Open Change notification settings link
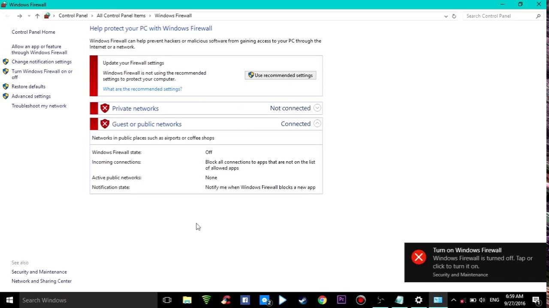This screenshot has width=549, height=308. point(42,62)
